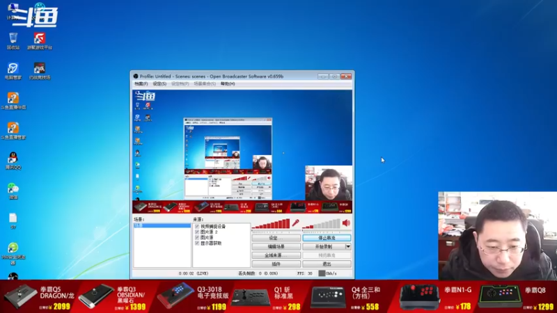Open the 约战竞技场 desktop shortcut
The height and width of the screenshot is (313, 557).
click(40, 71)
